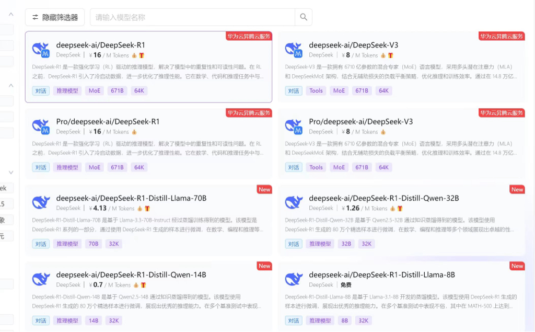Click money bag icon on Pro/deepseek-ai/DeepSeek-V3 card

click(x=383, y=132)
